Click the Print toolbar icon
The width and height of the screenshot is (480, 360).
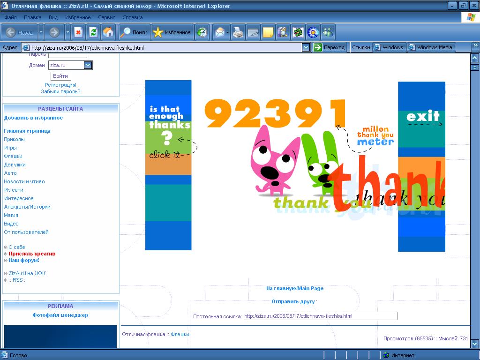pyautogui.click(x=238, y=32)
